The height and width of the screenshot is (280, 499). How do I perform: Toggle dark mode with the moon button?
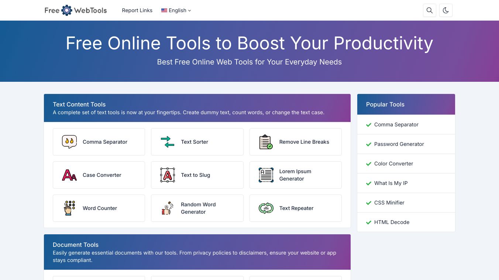(446, 10)
